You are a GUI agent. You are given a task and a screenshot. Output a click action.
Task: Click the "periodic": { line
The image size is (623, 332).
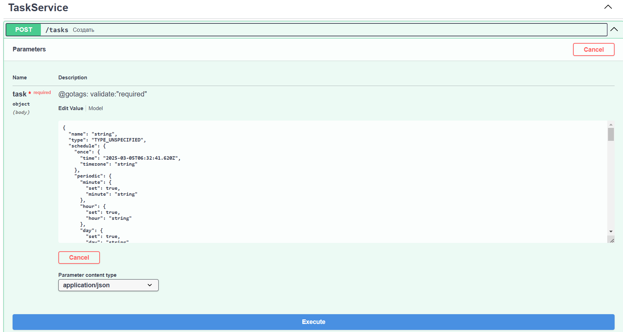point(93,176)
